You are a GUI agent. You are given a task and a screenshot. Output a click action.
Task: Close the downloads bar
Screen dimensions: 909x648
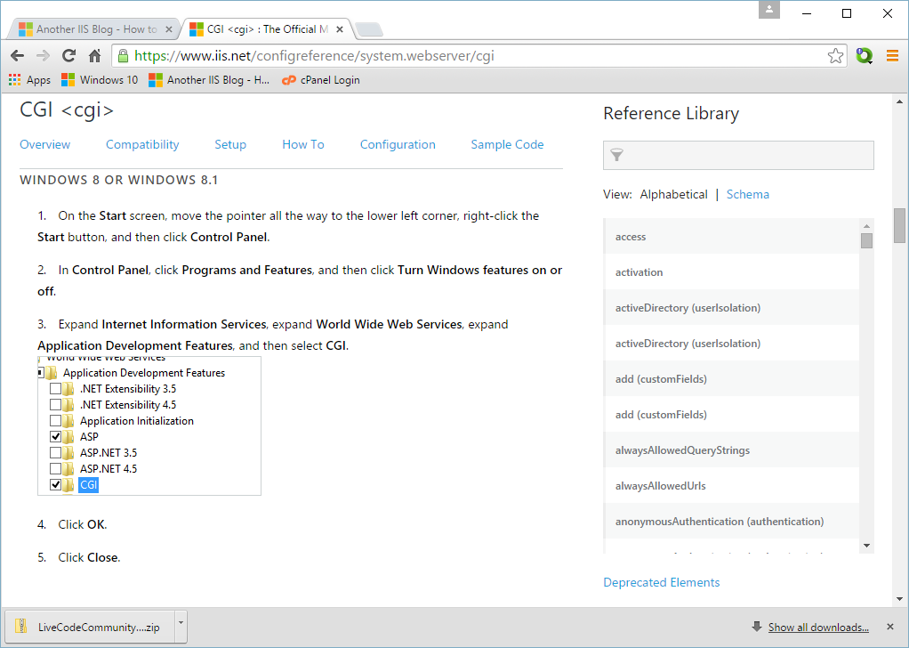(x=890, y=627)
